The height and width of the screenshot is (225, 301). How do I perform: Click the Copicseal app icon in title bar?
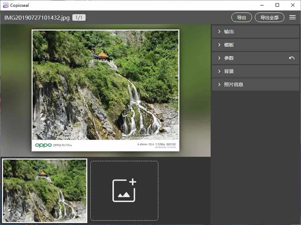click(x=6, y=5)
